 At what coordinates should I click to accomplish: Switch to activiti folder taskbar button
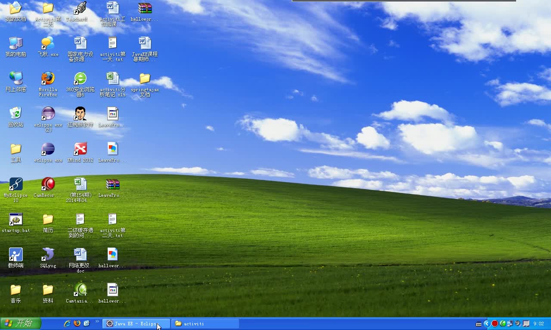click(x=205, y=324)
